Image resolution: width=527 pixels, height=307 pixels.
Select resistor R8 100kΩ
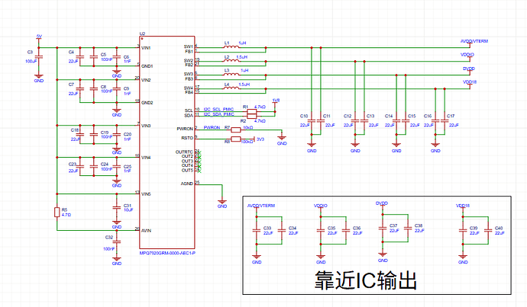[x=235, y=139]
